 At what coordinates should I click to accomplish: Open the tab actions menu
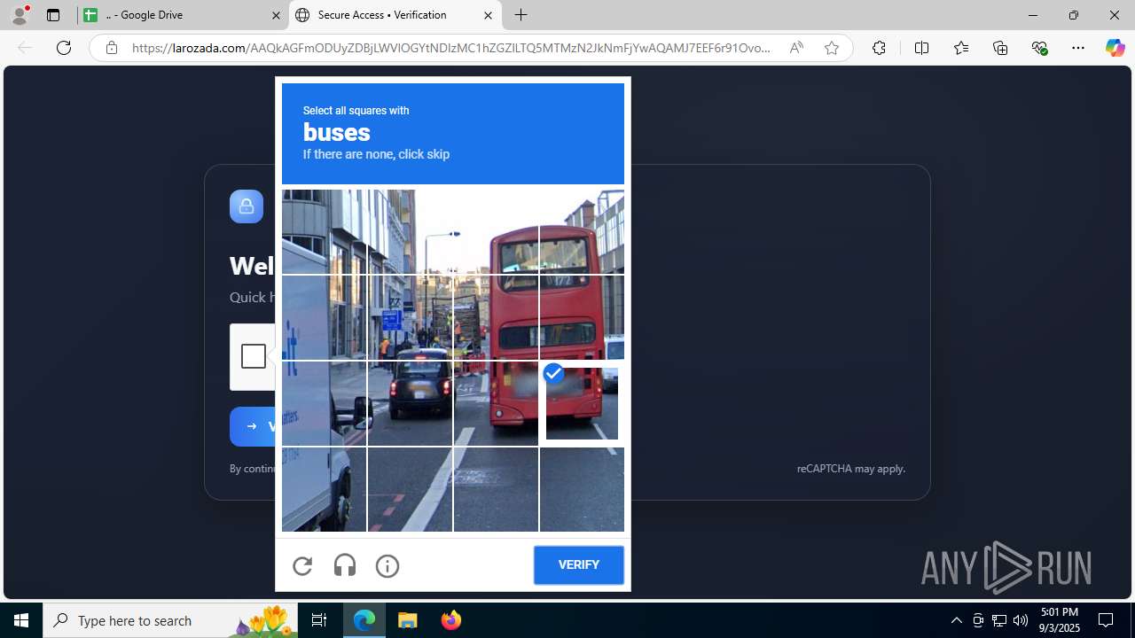pos(53,15)
